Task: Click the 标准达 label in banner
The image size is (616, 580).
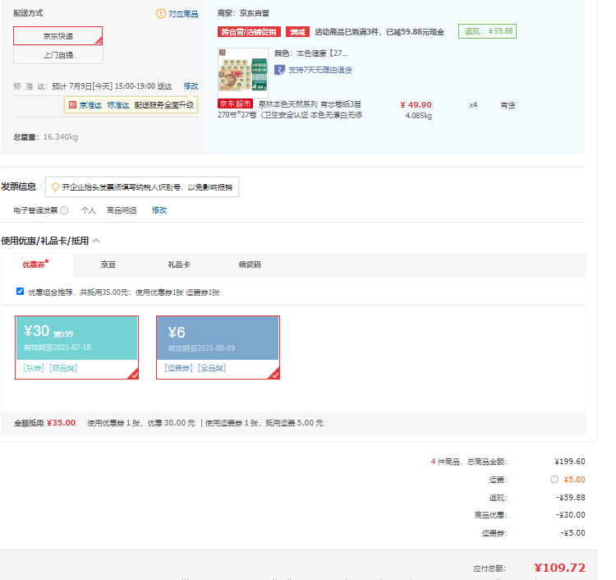Action: click(x=117, y=105)
